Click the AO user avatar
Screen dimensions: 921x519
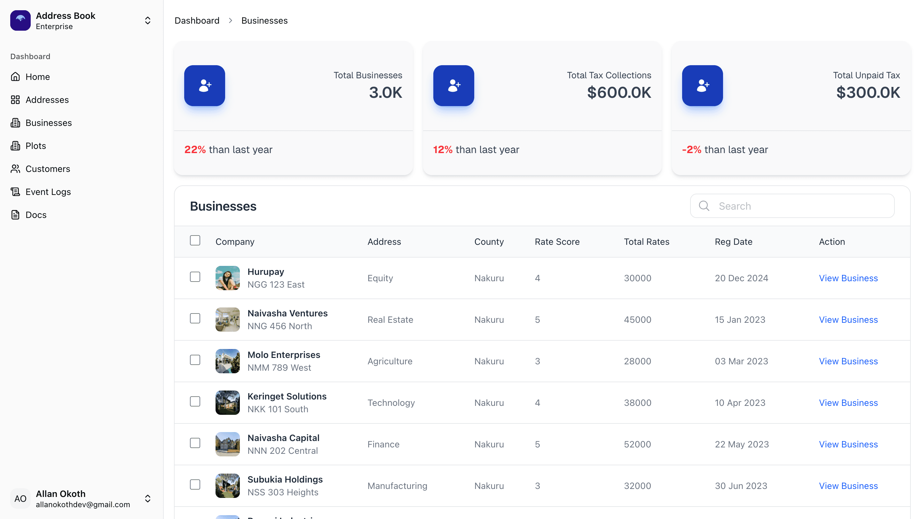[20, 499]
